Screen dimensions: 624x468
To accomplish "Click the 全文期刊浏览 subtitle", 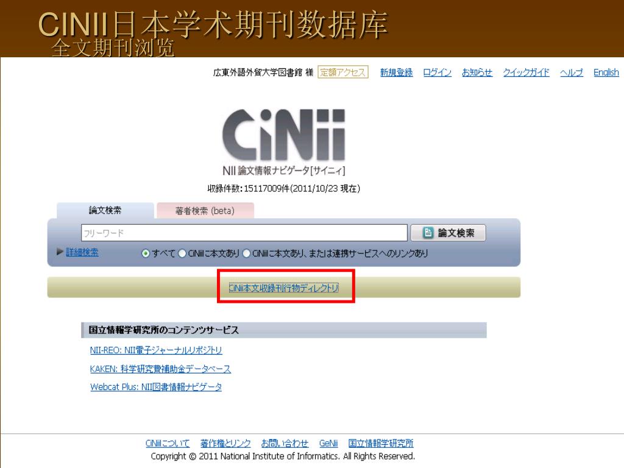I will (x=113, y=48).
